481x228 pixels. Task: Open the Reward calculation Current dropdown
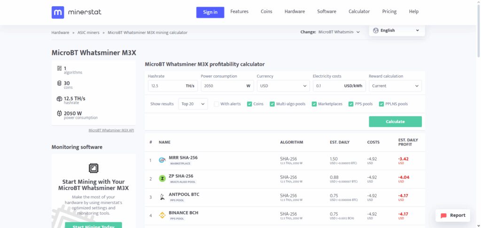pyautogui.click(x=395, y=86)
